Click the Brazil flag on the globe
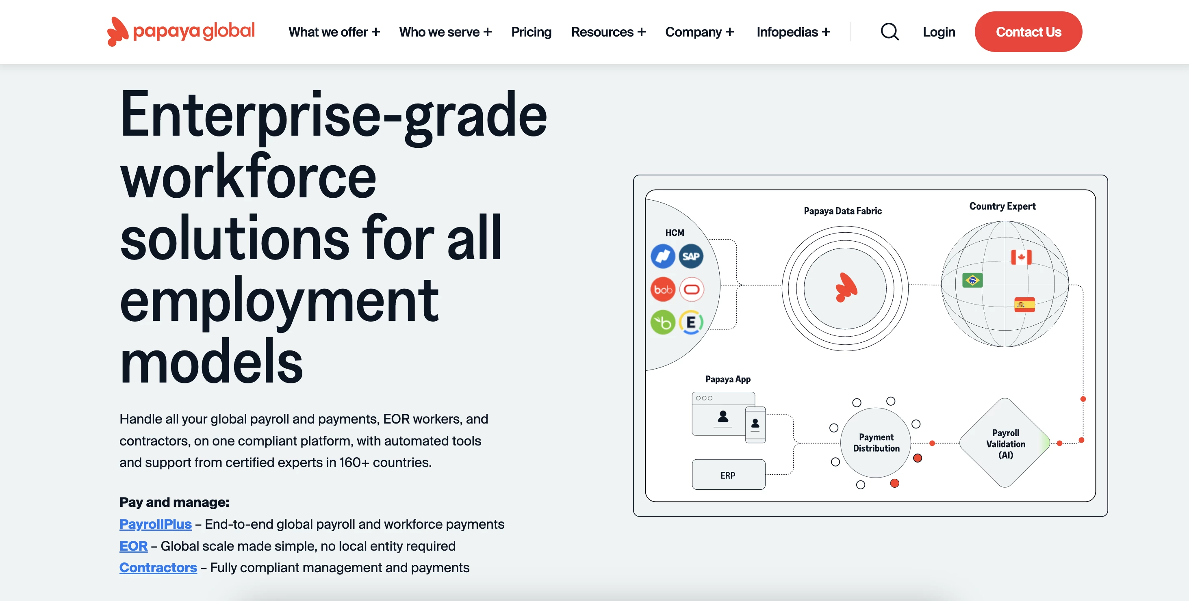The width and height of the screenshot is (1189, 601). pos(972,280)
